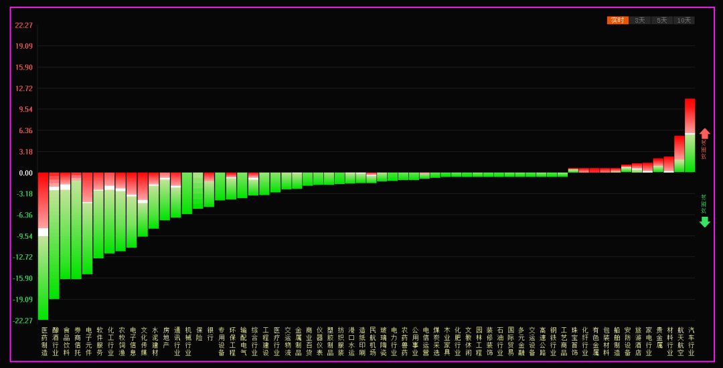Select the 医药制造 sector bar

(x=44, y=246)
